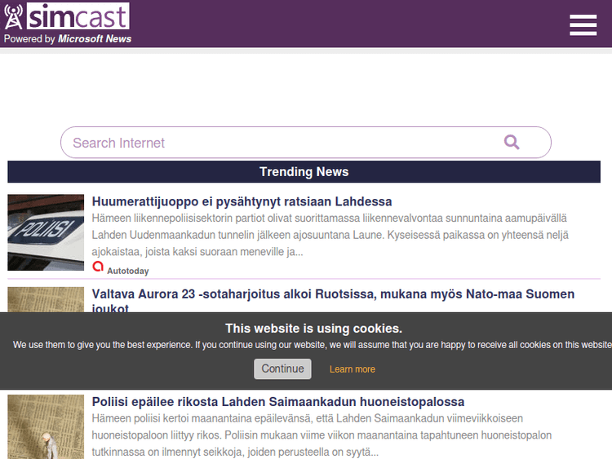Image resolution: width=612 pixels, height=459 pixels.
Task: Open the Learn more cookies link
Action: coord(353,369)
